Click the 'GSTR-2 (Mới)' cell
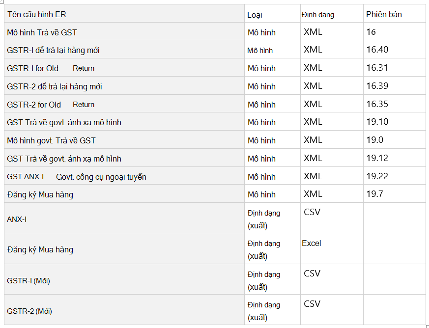Image resolution: width=429 pixels, height=328 pixels. (x=124, y=310)
